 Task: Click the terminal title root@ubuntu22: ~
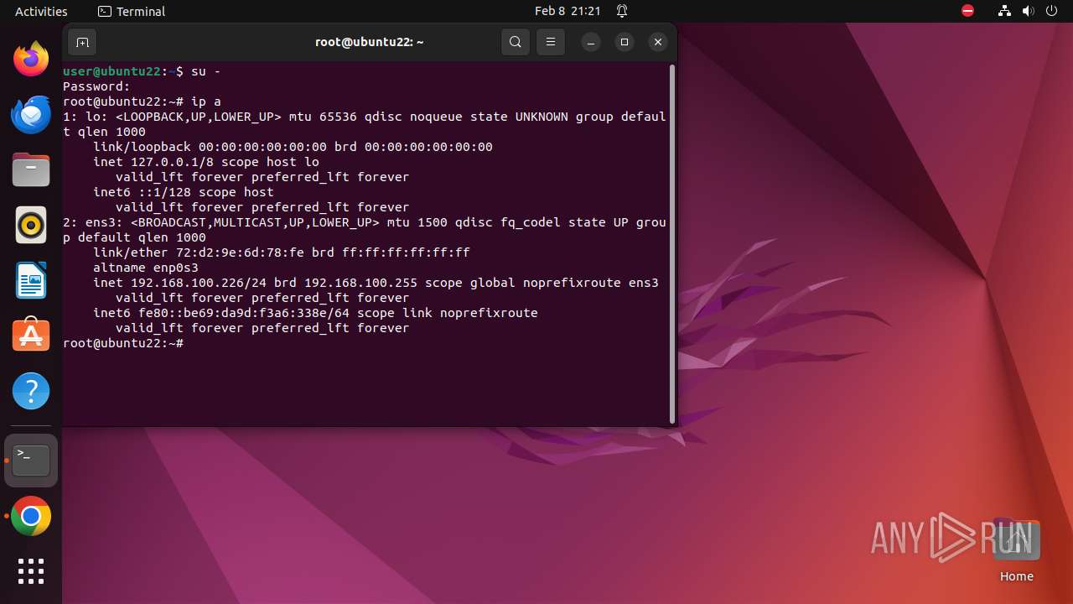[369, 42]
